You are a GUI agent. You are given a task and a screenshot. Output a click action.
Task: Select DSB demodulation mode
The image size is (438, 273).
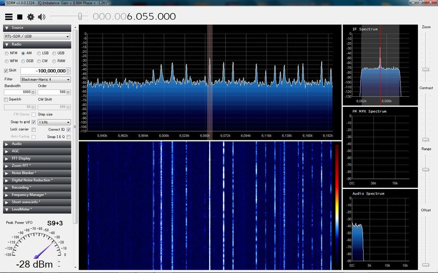[23, 61]
